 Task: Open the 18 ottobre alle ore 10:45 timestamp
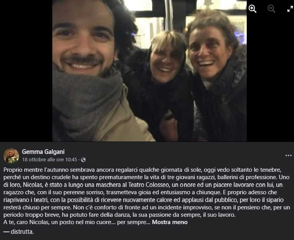pos(50,160)
